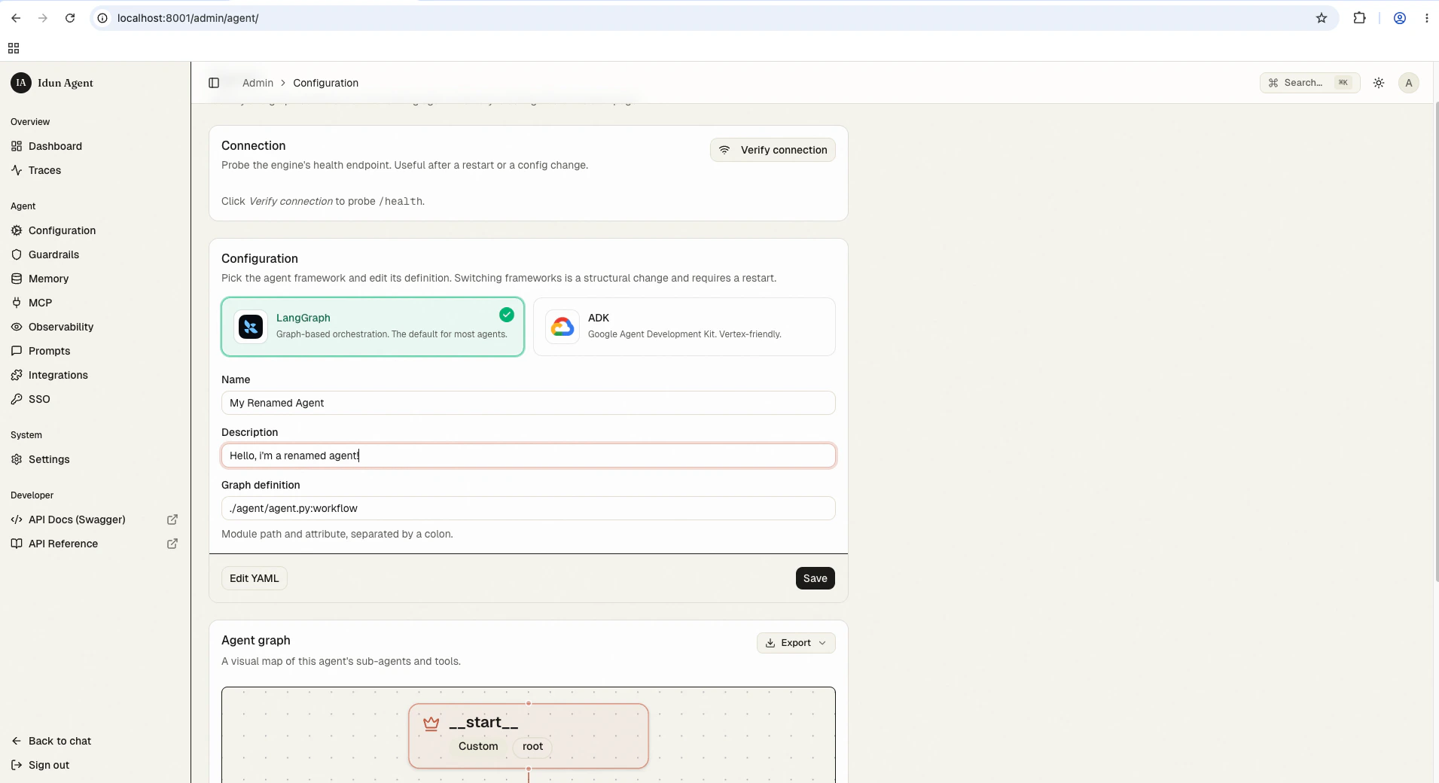Click the Idun Agent logo avatar
This screenshot has height=783, width=1439.
21,83
